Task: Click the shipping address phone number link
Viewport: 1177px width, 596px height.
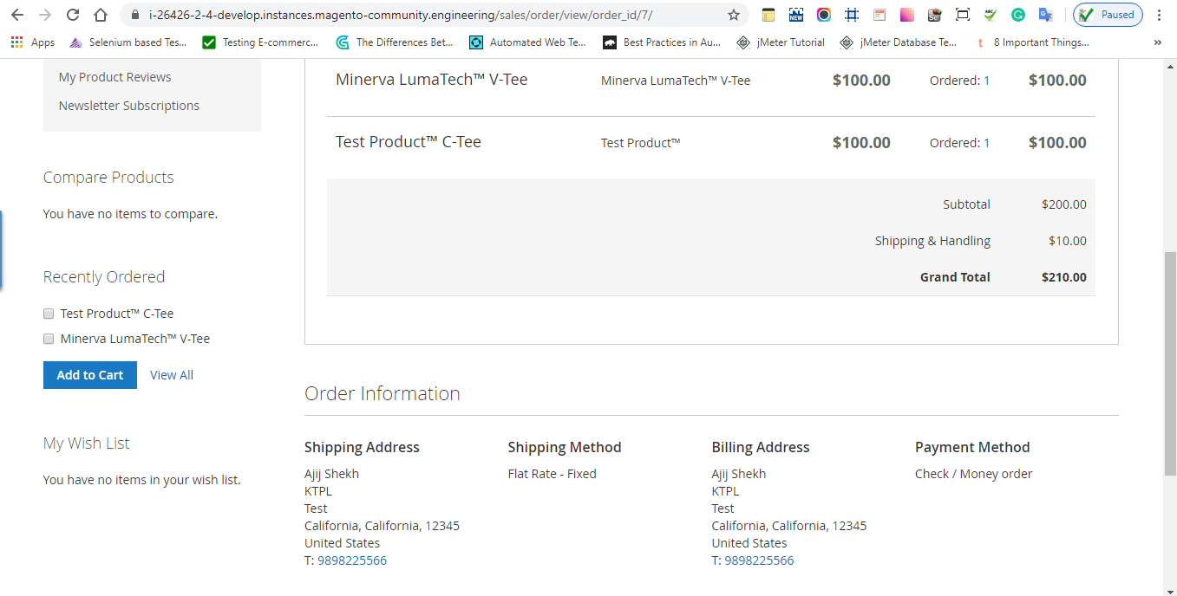Action: [352, 560]
